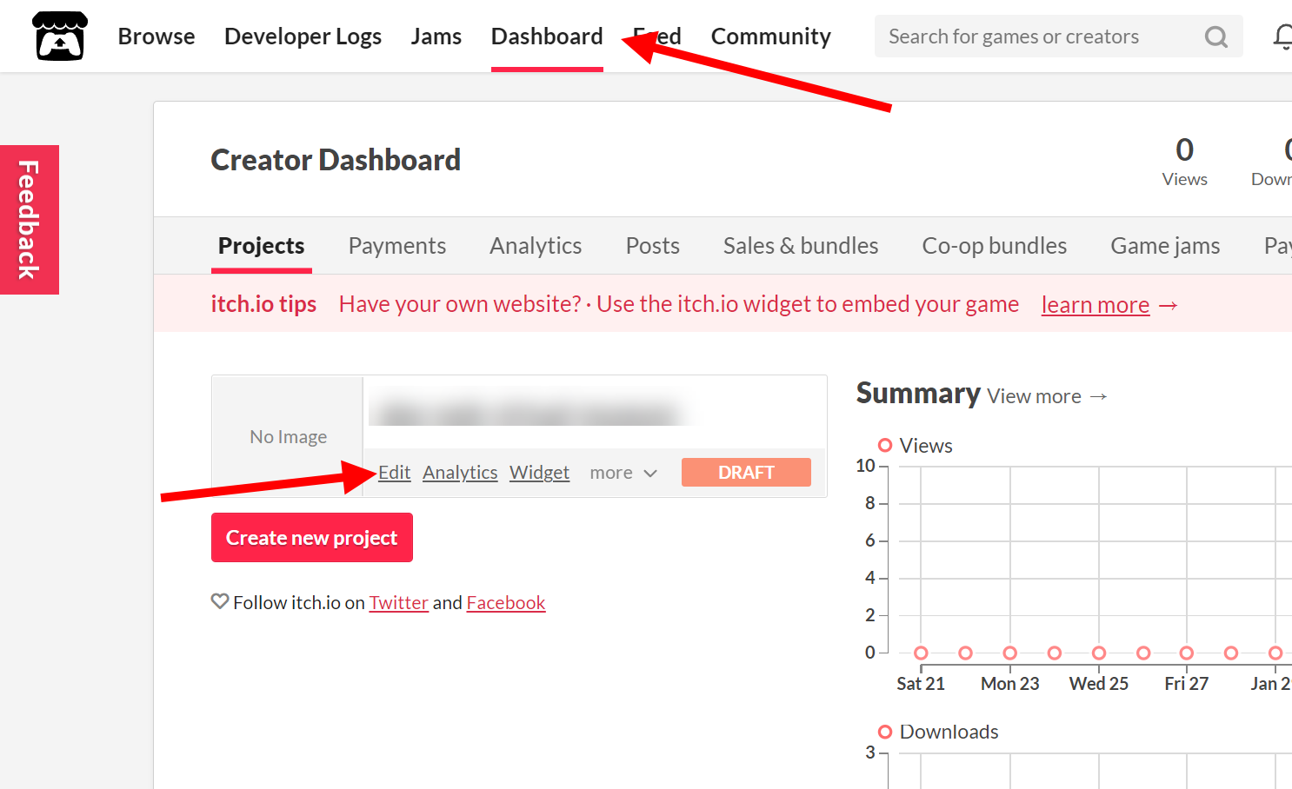Screen dimensions: 1292x789
Task: Open the project's Widget link
Action: point(539,473)
